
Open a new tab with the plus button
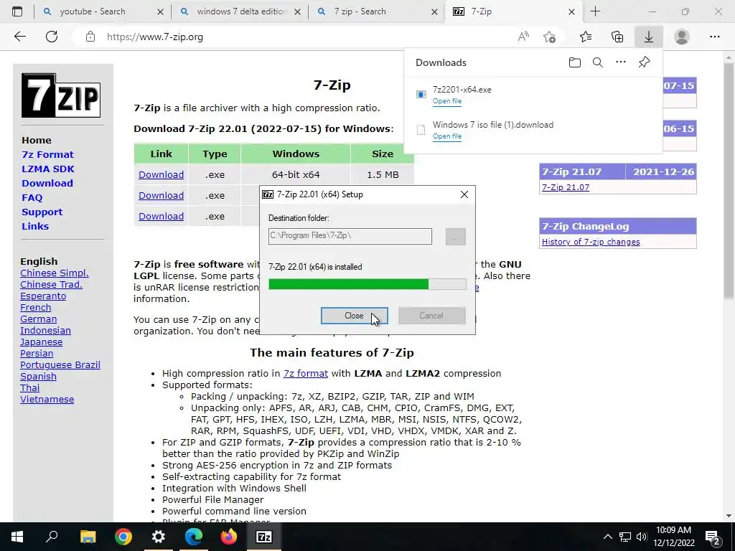tap(595, 11)
